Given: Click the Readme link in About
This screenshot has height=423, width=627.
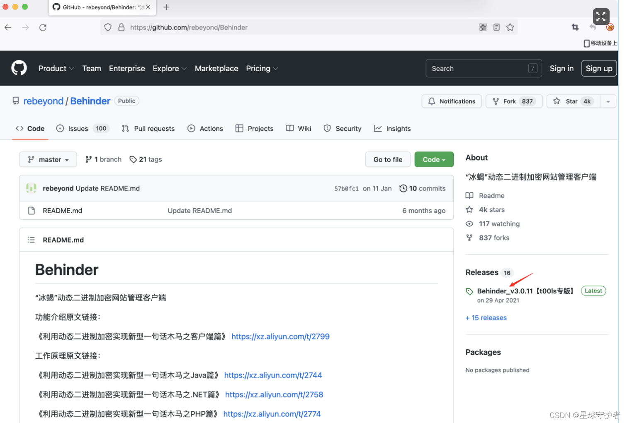Looking at the screenshot, I should click(485, 195).
